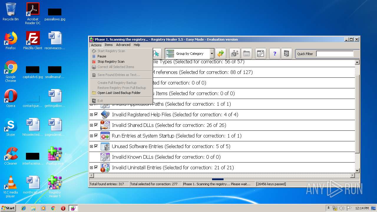Viewport: 377px width, 212px height.
Task: Choose Stop Registry Scan menu item
Action: (x=121, y=62)
